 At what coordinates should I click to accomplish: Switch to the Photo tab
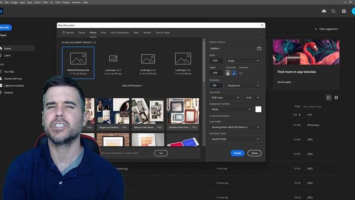tap(93, 33)
